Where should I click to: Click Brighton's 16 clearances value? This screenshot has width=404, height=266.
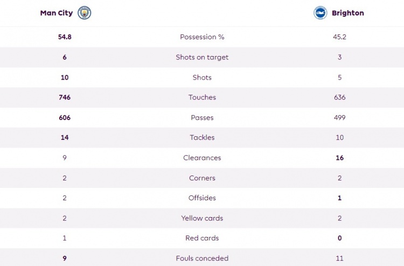[339, 158]
